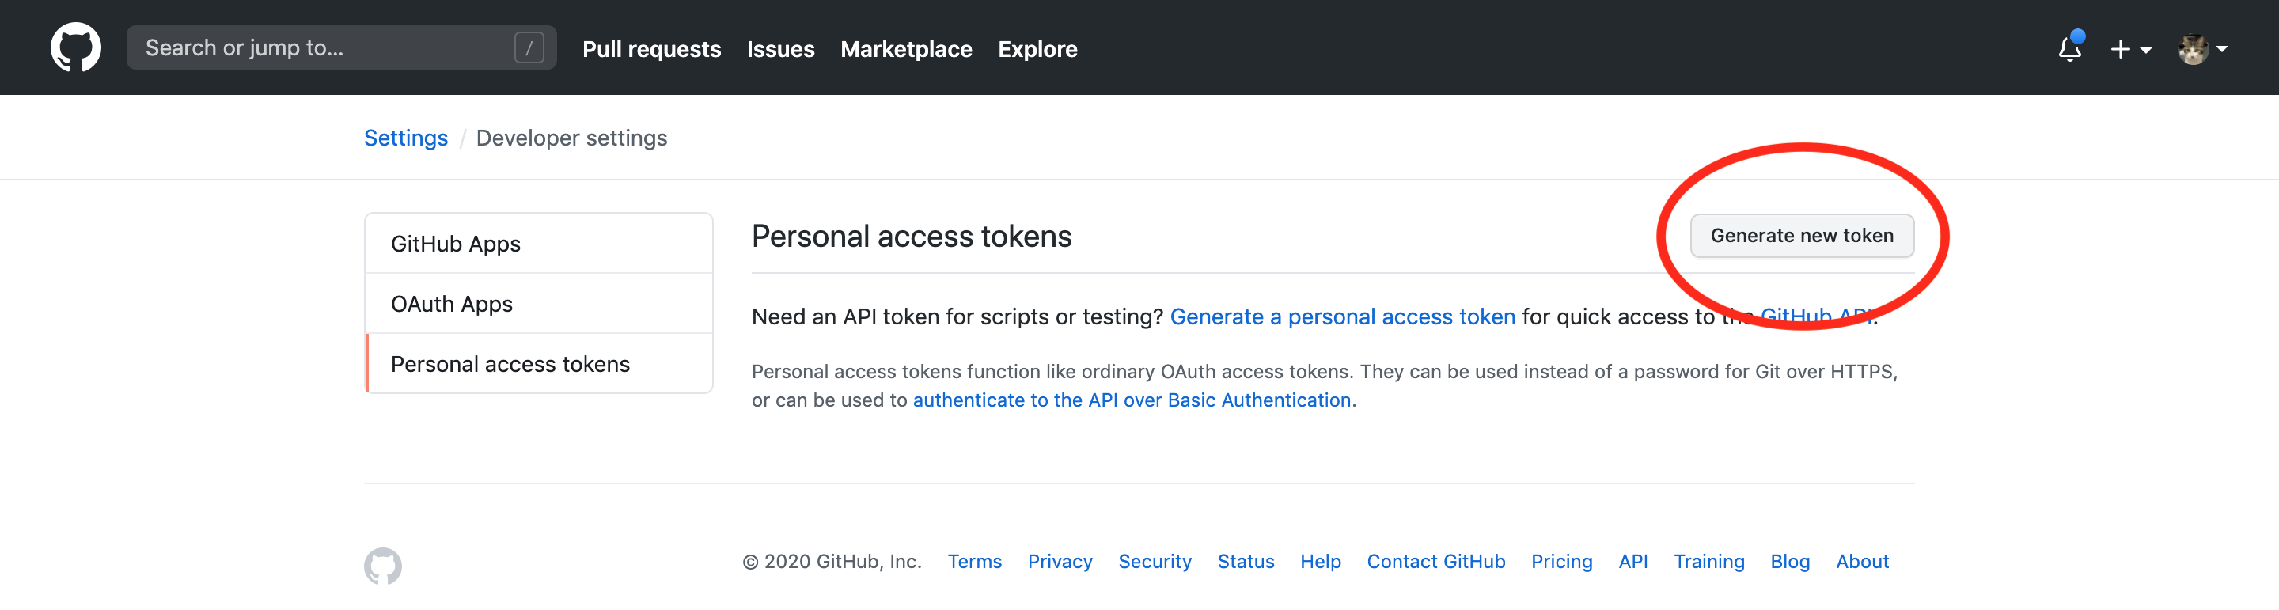Viewport: 2279px width, 610px height.
Task: Click the Personal access tokens heading
Action: coord(912,236)
